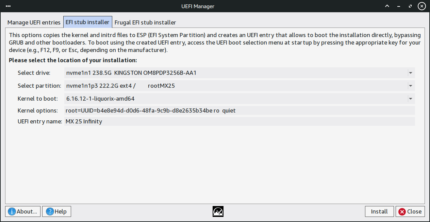Open the window menu dots icon

[8, 6]
